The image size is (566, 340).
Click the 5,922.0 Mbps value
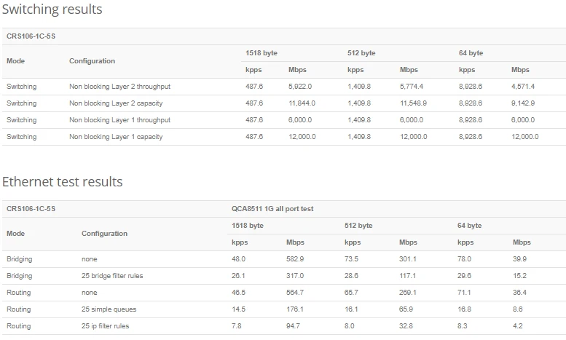tap(300, 87)
